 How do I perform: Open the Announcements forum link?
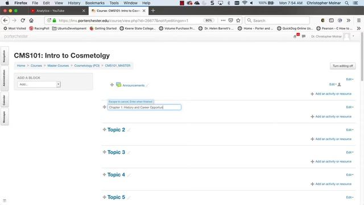[x=134, y=85]
